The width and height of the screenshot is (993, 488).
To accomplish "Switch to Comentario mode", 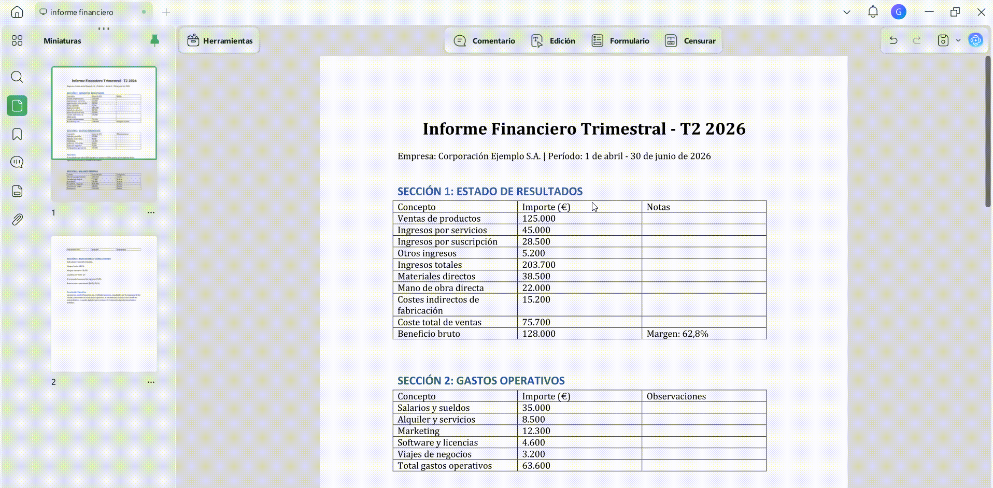I will [484, 40].
